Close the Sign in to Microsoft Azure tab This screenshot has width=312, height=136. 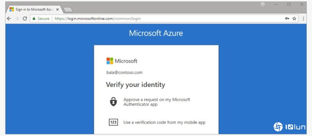pos(58,9)
